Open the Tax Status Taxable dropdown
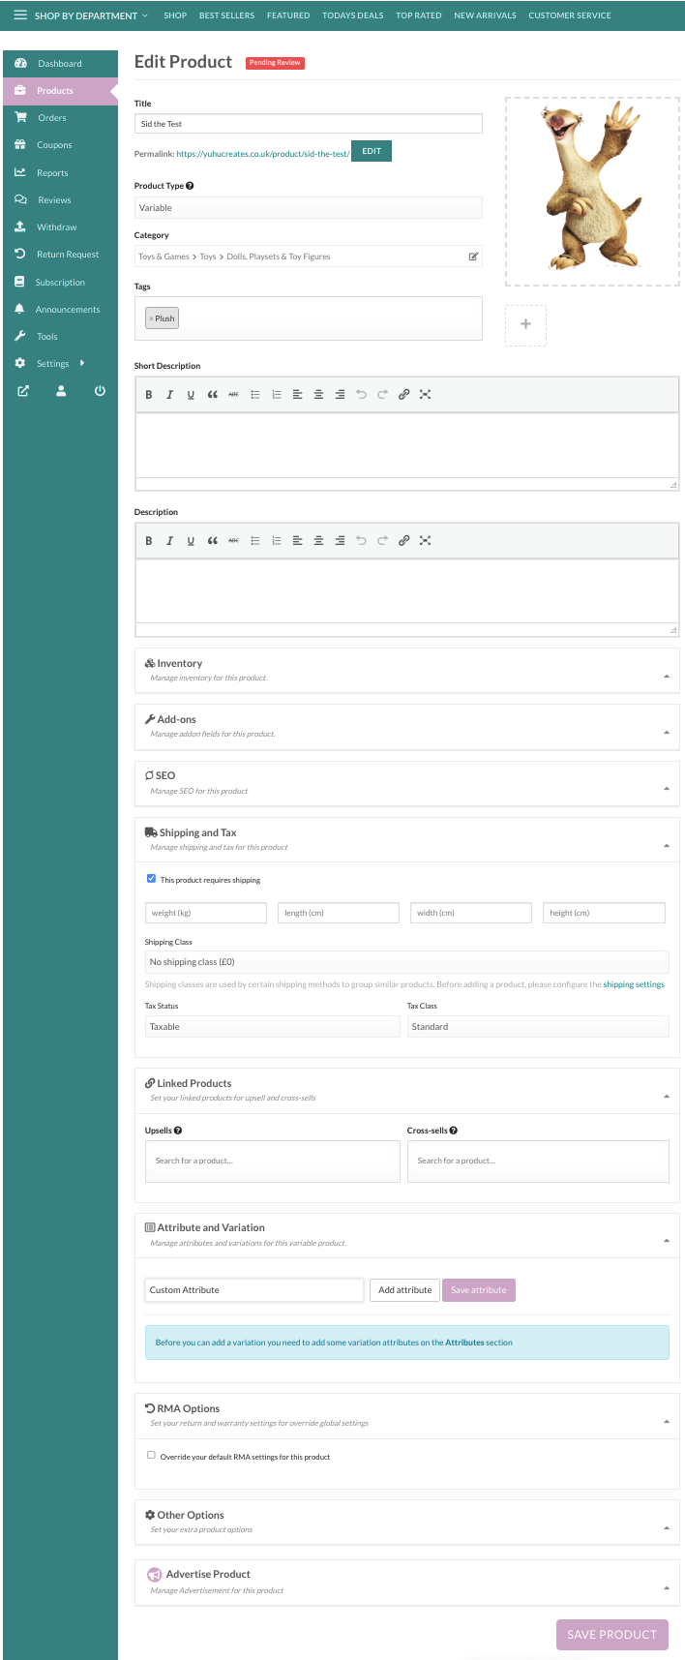The height and width of the screenshot is (1660, 685). pyautogui.click(x=273, y=1027)
